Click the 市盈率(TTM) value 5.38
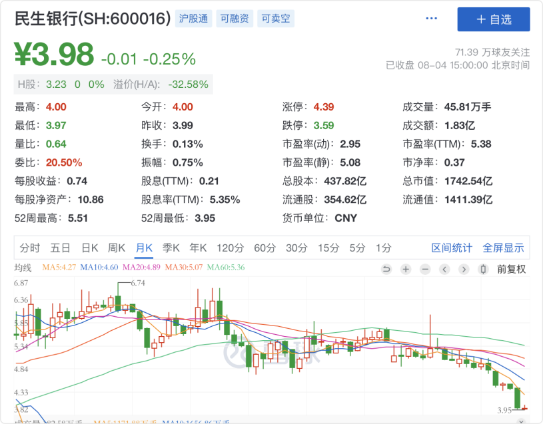543x424 pixels. [481, 144]
